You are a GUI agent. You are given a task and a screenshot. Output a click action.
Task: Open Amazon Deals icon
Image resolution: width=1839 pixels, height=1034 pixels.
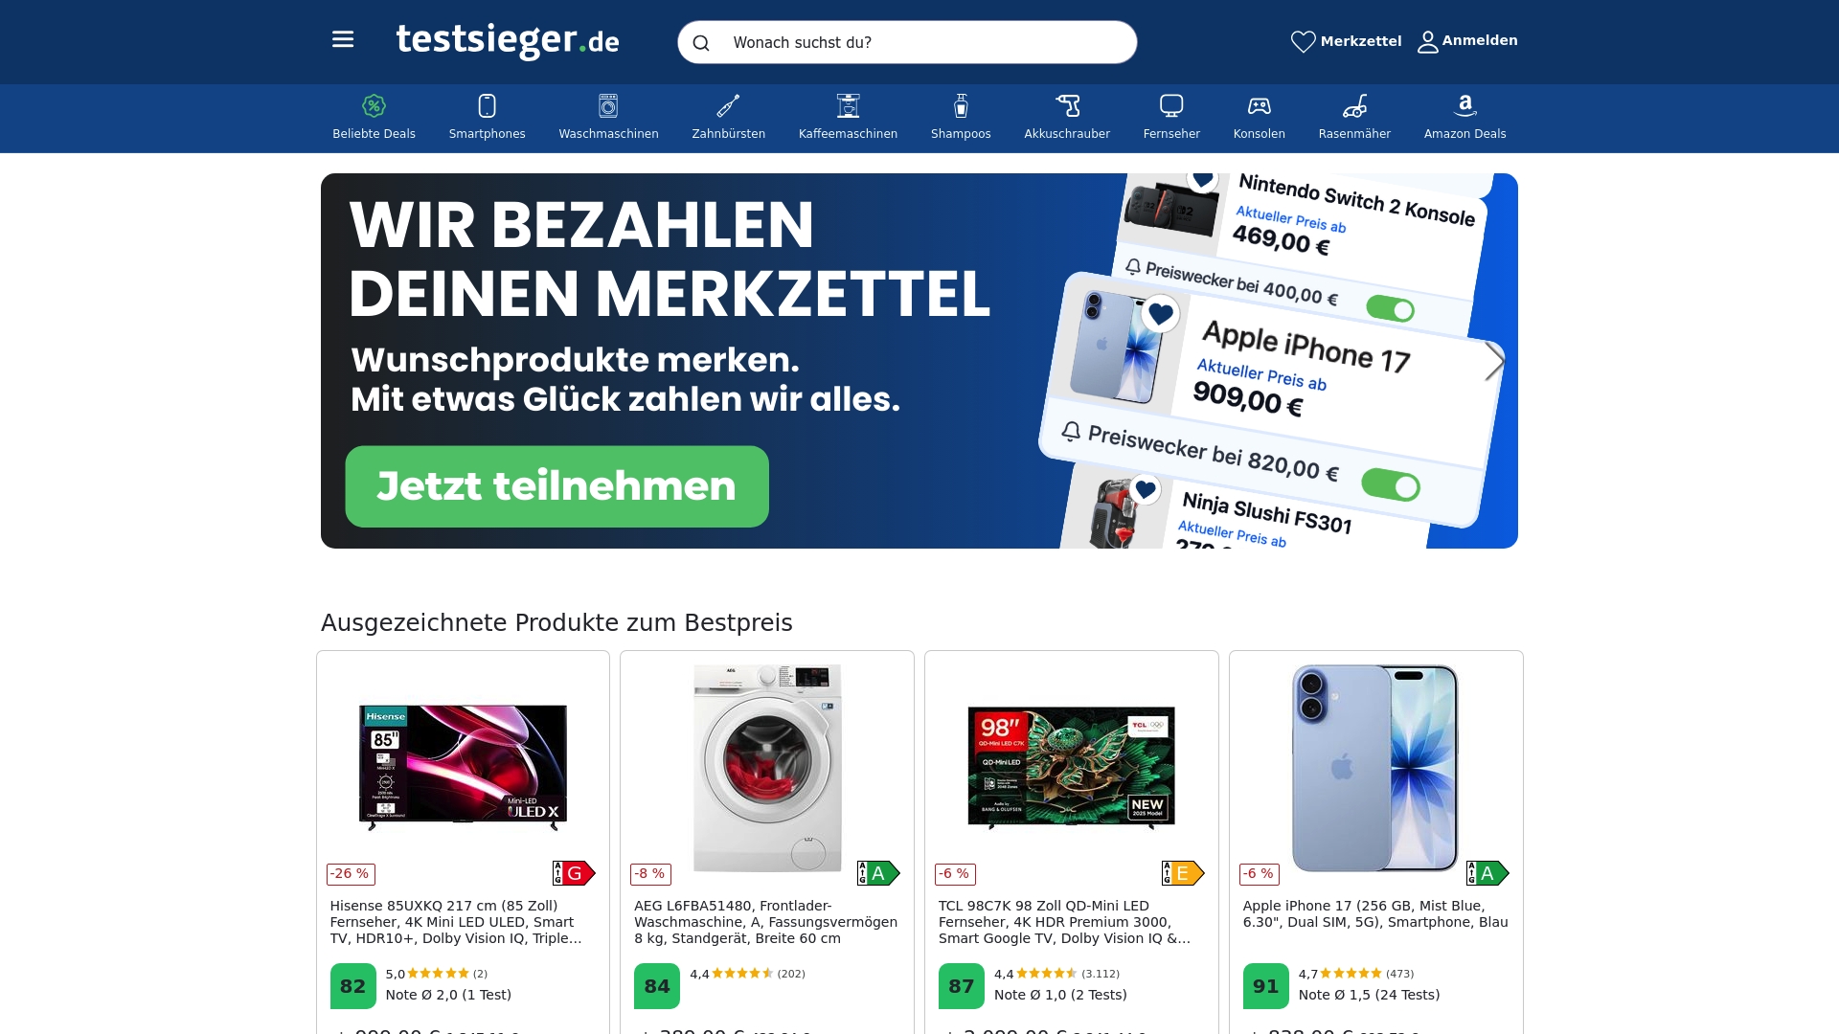tap(1464, 105)
